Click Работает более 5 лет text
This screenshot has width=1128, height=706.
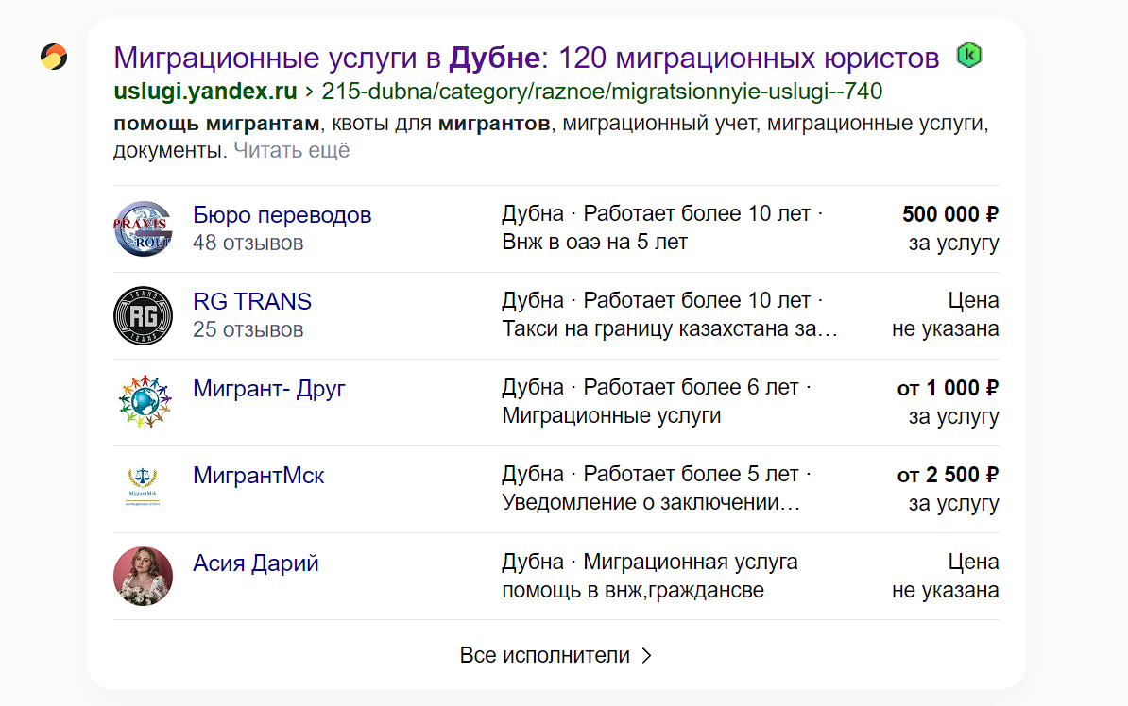[691, 474]
